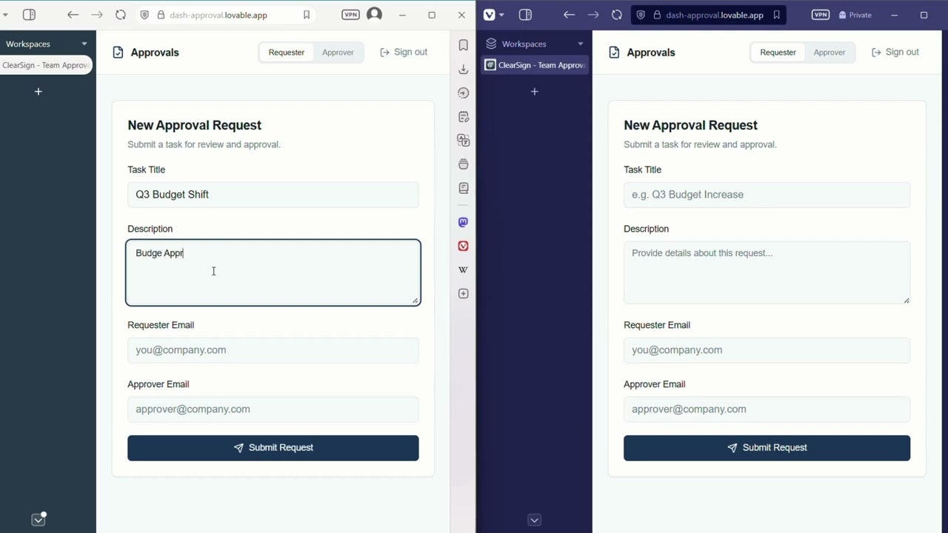
Task: Click shield tracker blocker icon in left address bar
Action: 144,15
